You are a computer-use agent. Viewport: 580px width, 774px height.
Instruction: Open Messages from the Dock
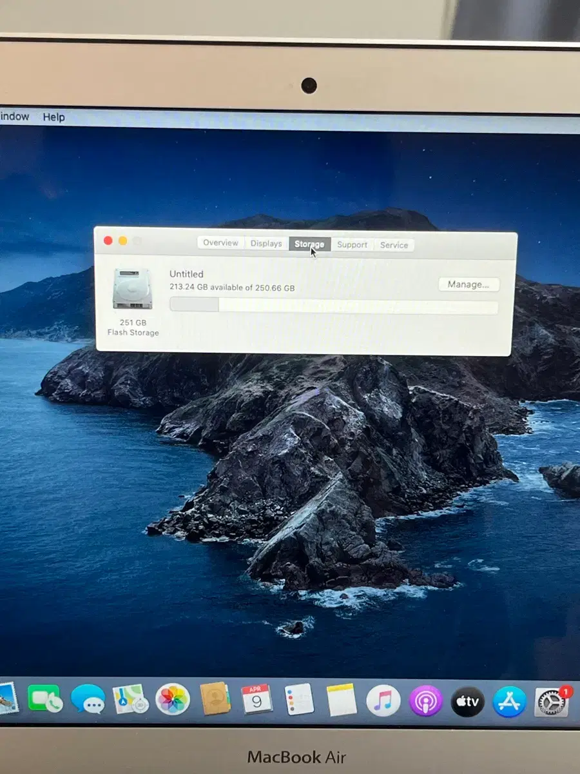(x=88, y=699)
